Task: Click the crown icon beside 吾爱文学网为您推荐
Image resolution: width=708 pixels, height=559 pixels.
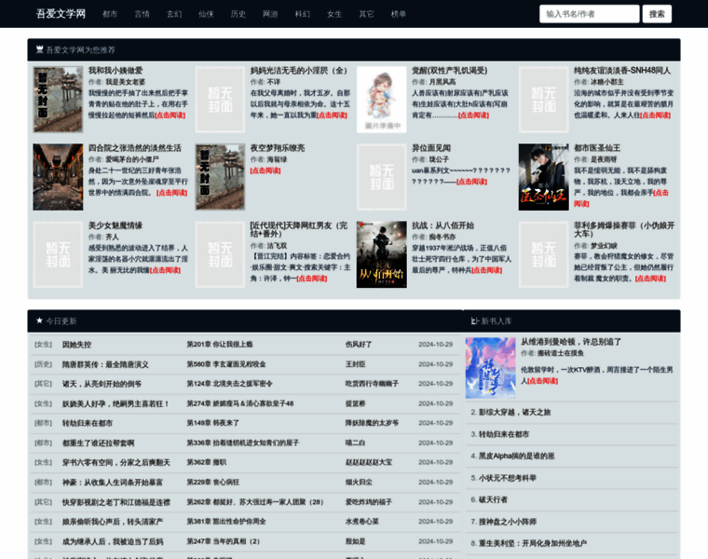Action: [40, 49]
